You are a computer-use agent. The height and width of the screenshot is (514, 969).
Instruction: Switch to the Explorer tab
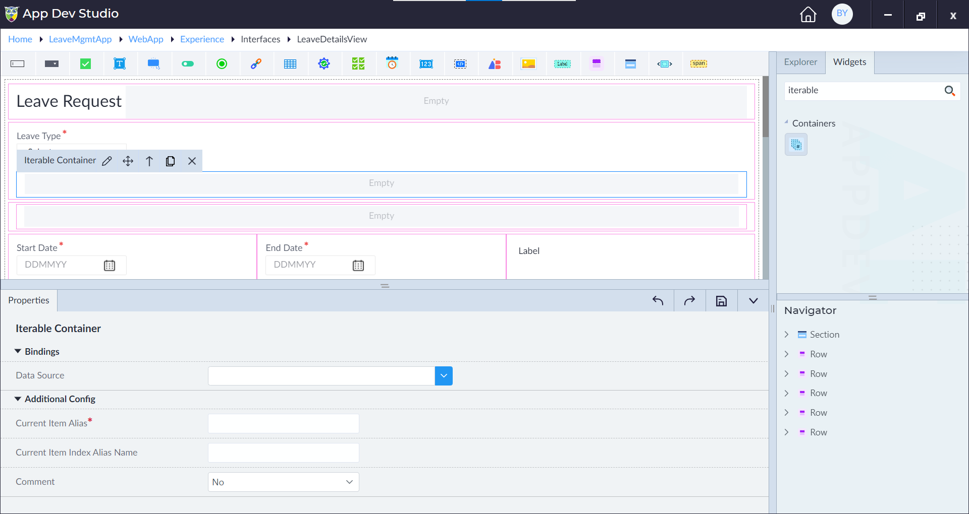point(800,62)
